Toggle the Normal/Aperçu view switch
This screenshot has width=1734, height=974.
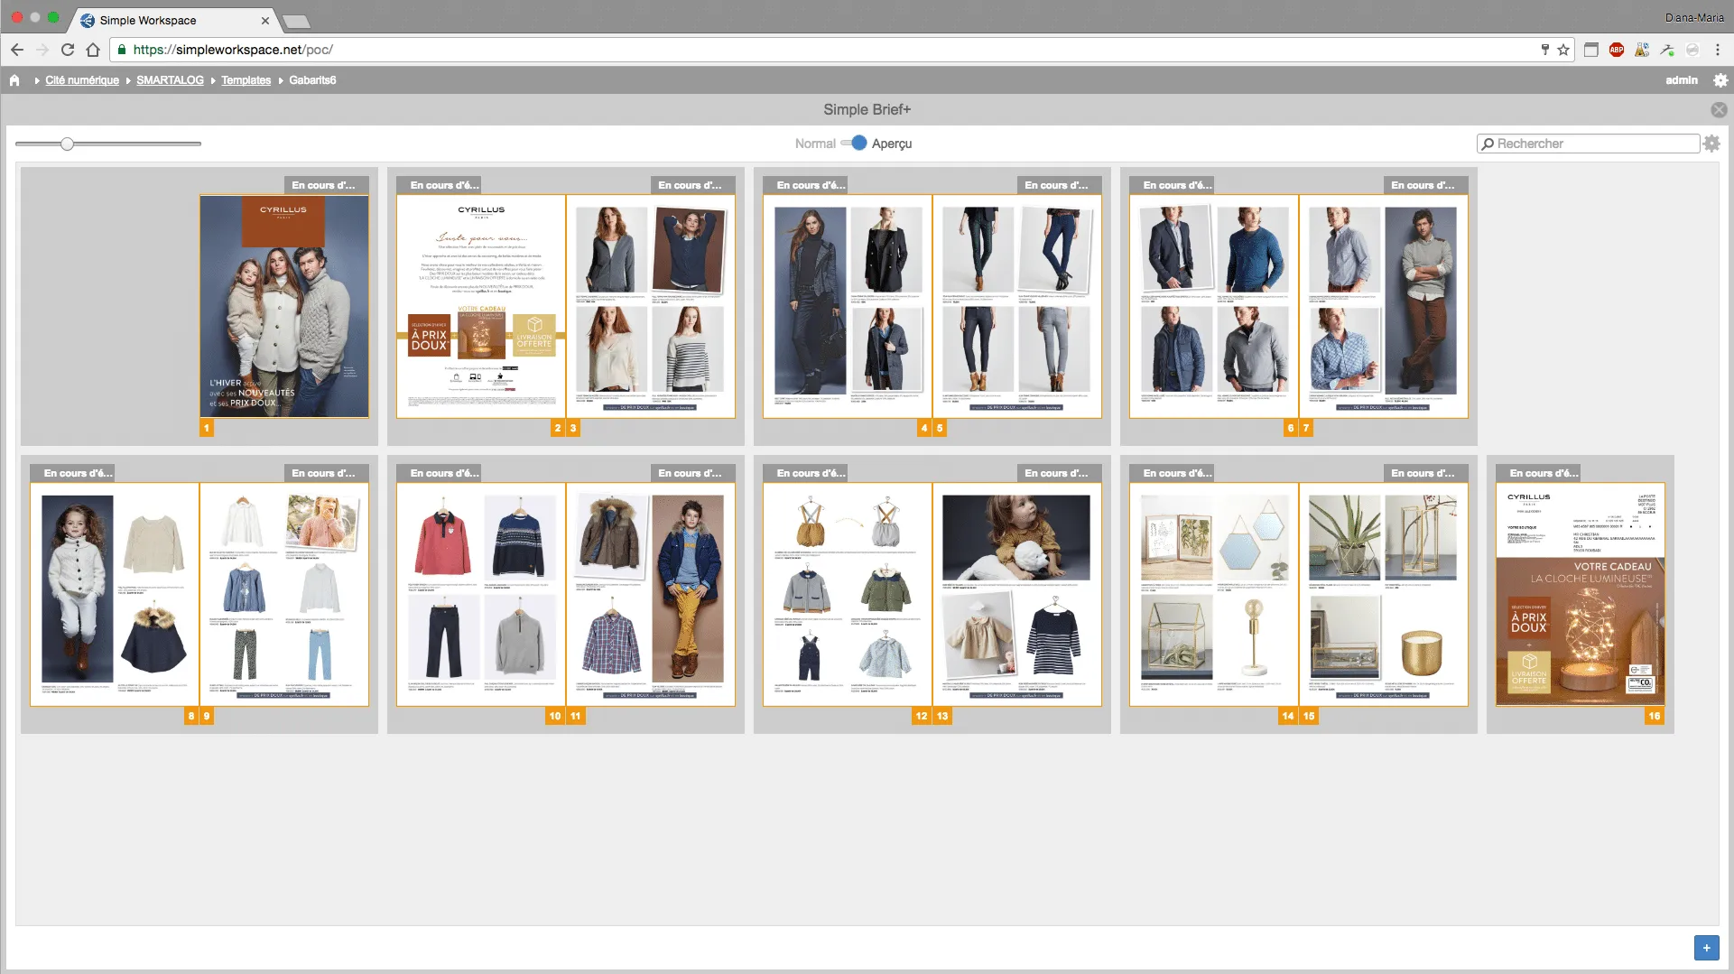(x=854, y=144)
